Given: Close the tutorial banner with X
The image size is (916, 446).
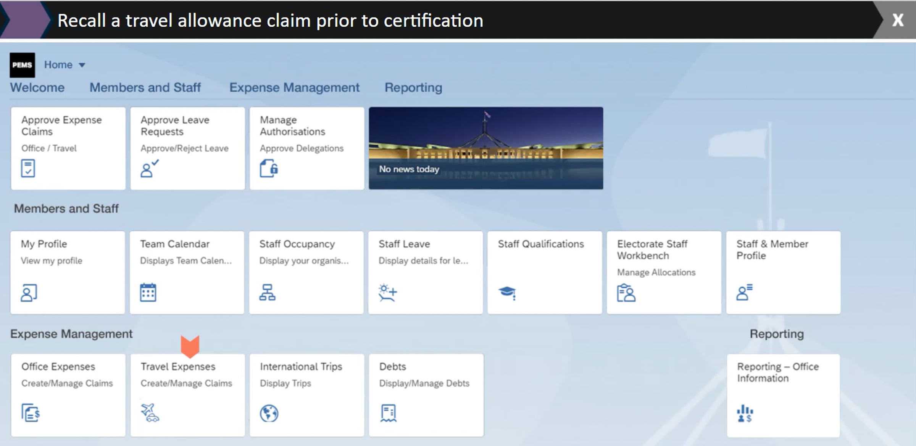Looking at the screenshot, I should 898,20.
